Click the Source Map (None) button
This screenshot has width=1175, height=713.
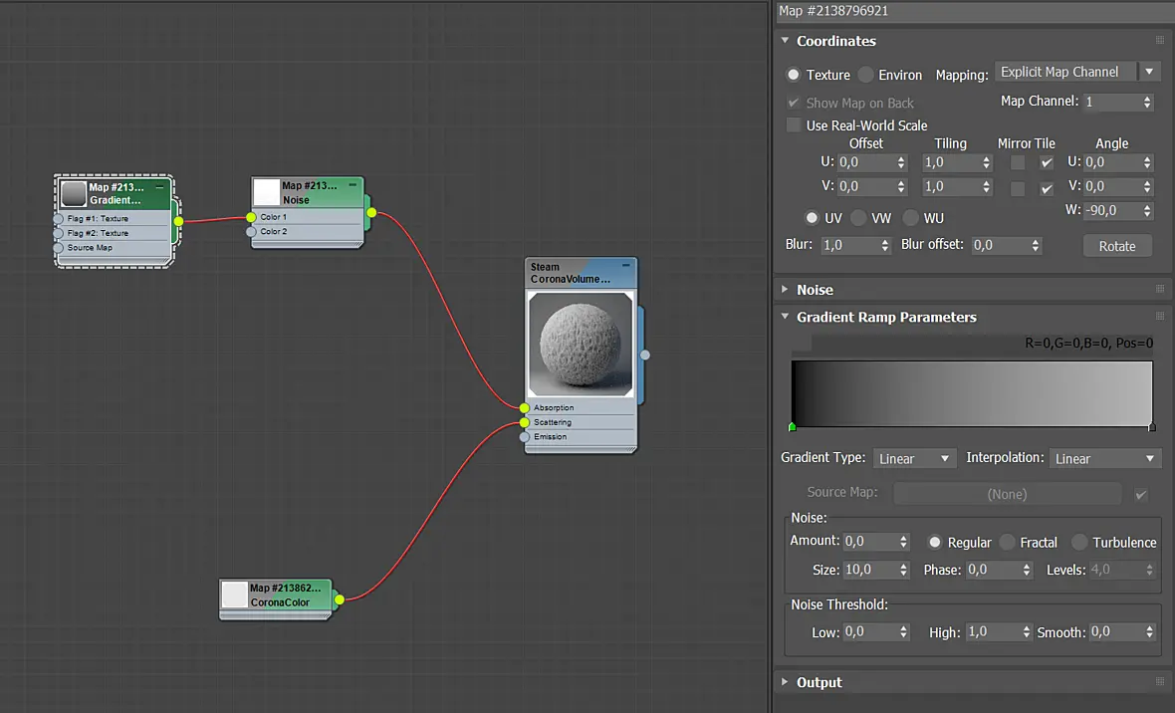point(1007,494)
